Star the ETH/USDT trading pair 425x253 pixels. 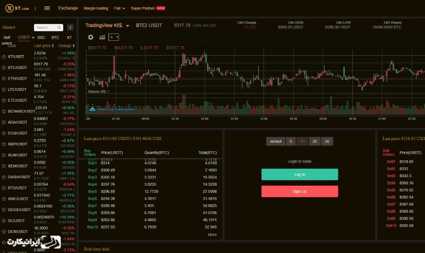(4, 78)
